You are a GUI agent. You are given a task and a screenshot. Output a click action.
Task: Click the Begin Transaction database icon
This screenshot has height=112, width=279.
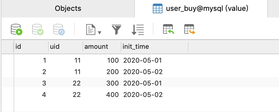(17, 30)
